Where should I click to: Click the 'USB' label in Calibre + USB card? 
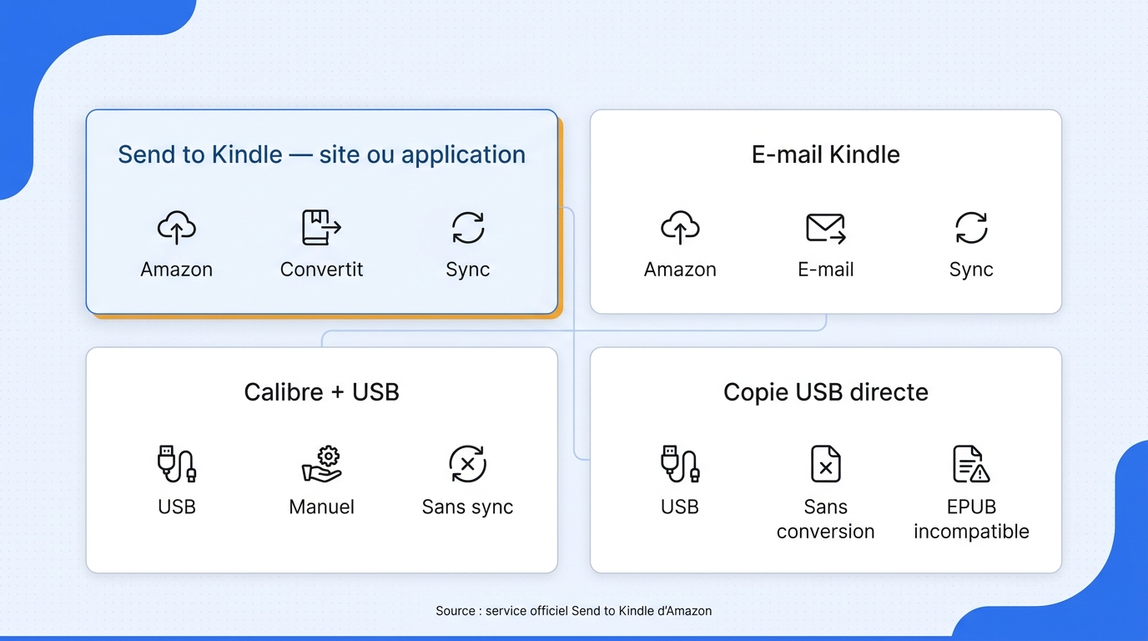pos(176,507)
